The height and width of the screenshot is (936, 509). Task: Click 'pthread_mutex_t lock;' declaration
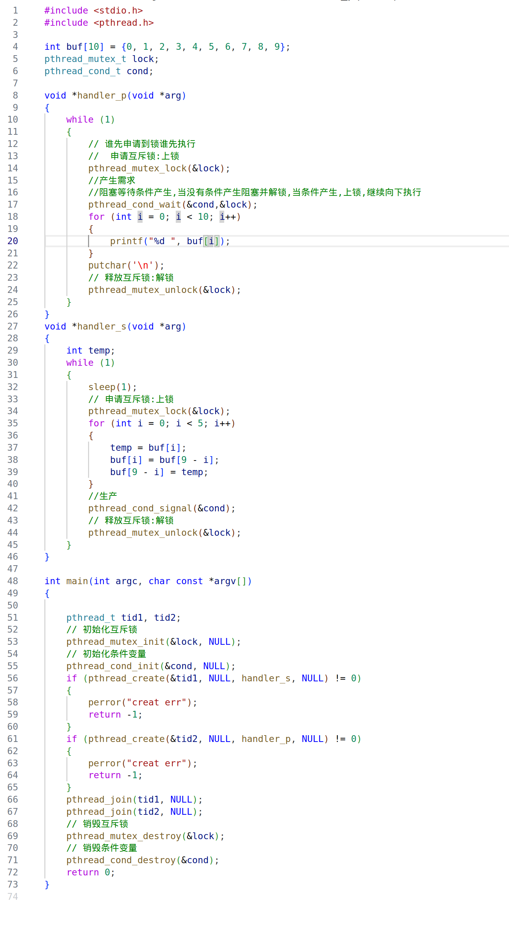[102, 59]
